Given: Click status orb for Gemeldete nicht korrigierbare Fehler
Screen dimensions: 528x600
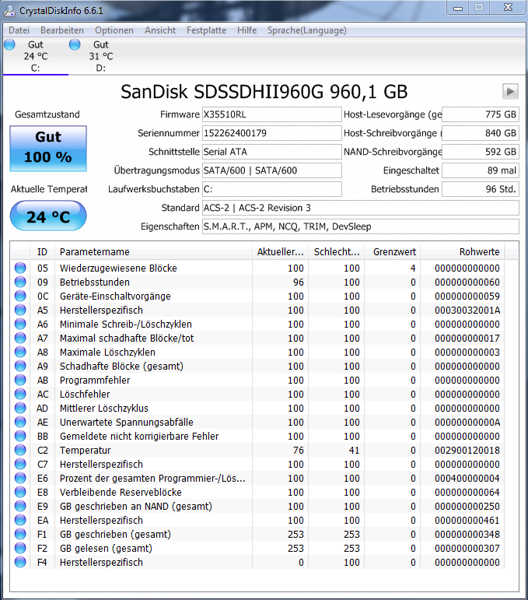Looking at the screenshot, I should [x=20, y=436].
